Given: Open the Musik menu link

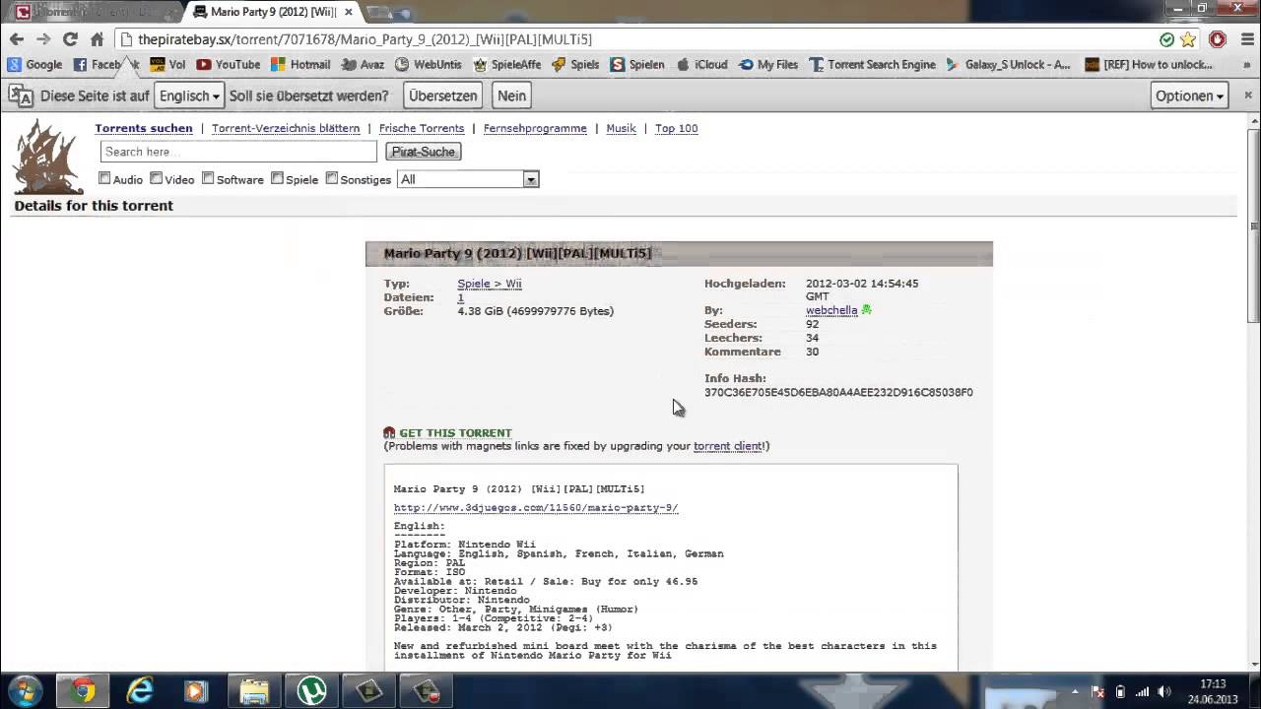Looking at the screenshot, I should click(x=621, y=128).
